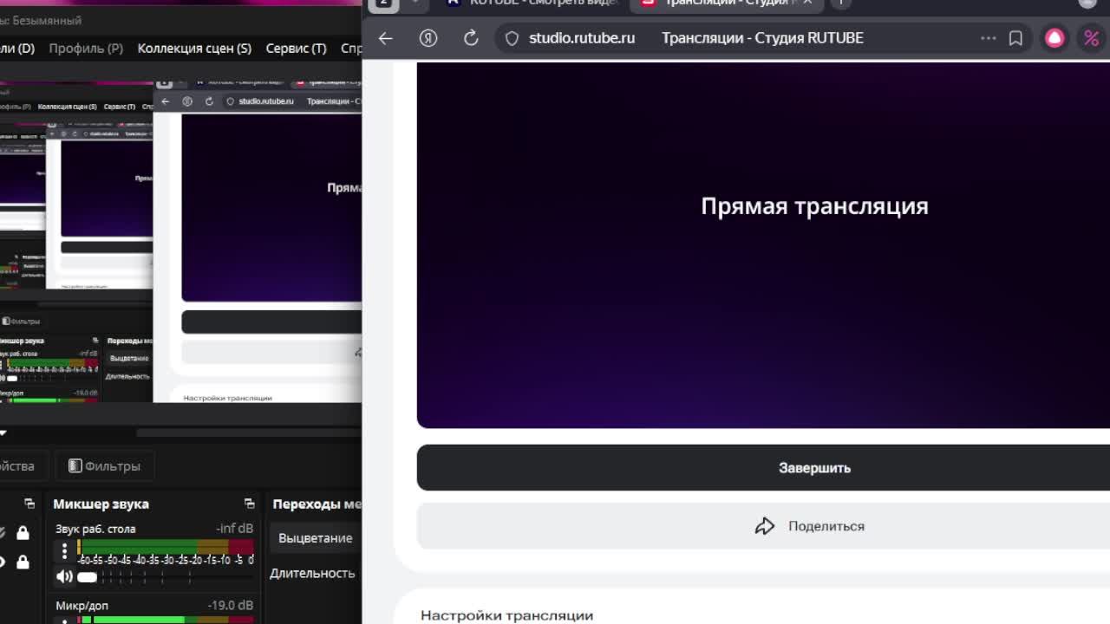Image resolution: width=1110 pixels, height=624 pixels.
Task: Reload the studio.rutube.ru page
Action: tap(471, 38)
